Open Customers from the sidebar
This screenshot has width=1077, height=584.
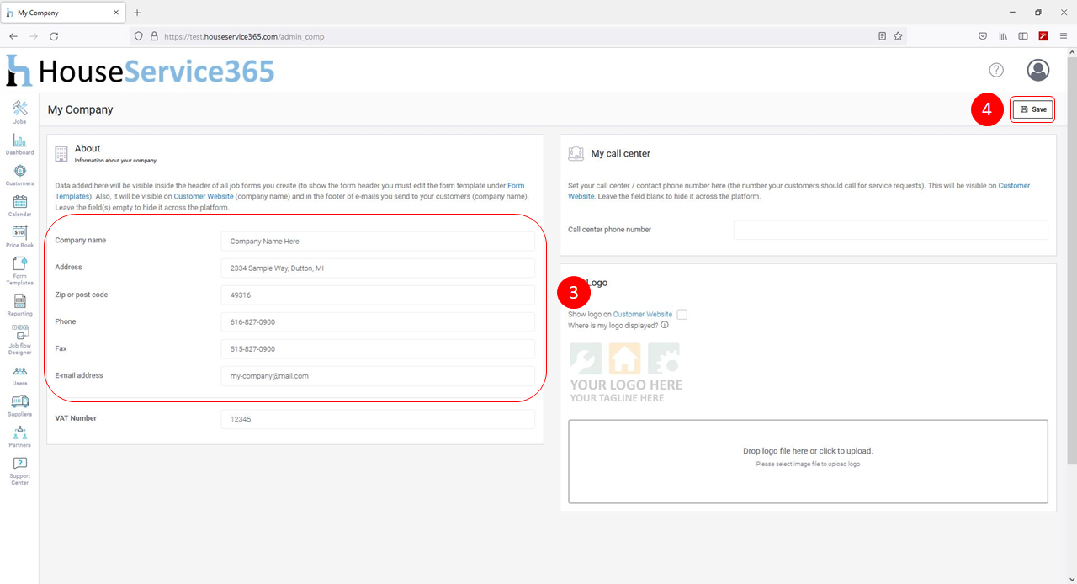[19, 174]
